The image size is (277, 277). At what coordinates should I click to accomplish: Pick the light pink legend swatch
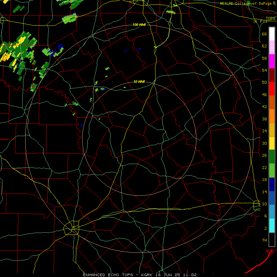coord(272,47)
